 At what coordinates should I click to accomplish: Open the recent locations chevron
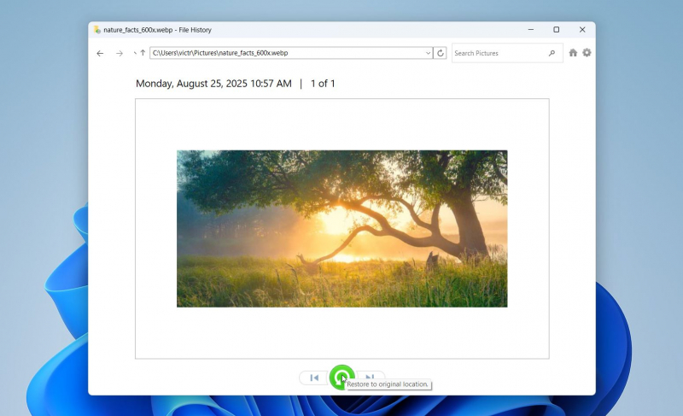pos(135,53)
